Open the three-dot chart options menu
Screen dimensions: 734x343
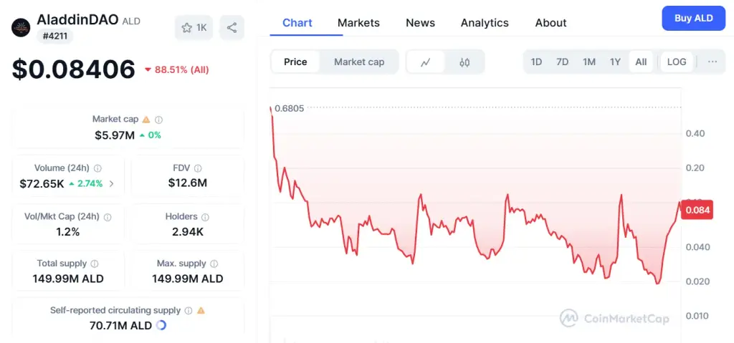712,62
